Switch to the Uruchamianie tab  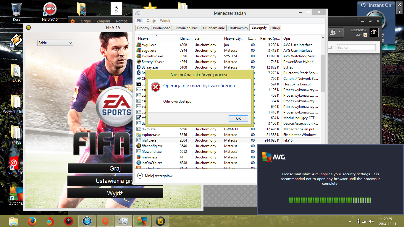pyautogui.click(x=214, y=28)
